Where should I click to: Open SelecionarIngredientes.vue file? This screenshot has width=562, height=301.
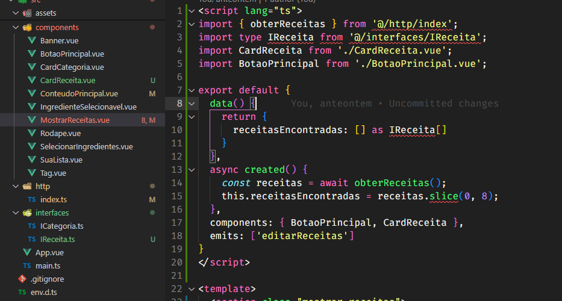click(86, 147)
